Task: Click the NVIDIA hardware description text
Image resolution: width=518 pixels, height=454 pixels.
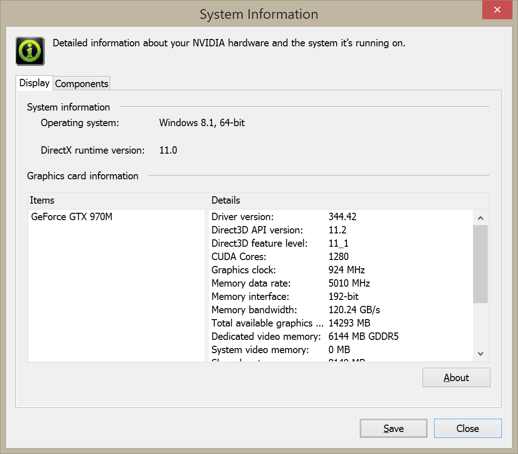Action: 229,43
